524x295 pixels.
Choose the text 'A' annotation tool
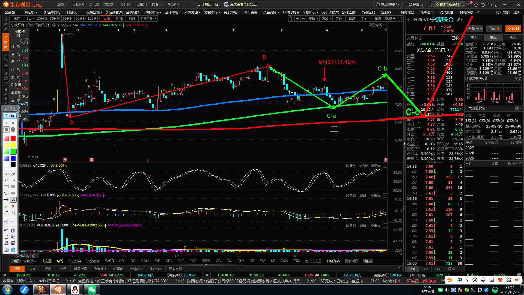(x=13, y=200)
